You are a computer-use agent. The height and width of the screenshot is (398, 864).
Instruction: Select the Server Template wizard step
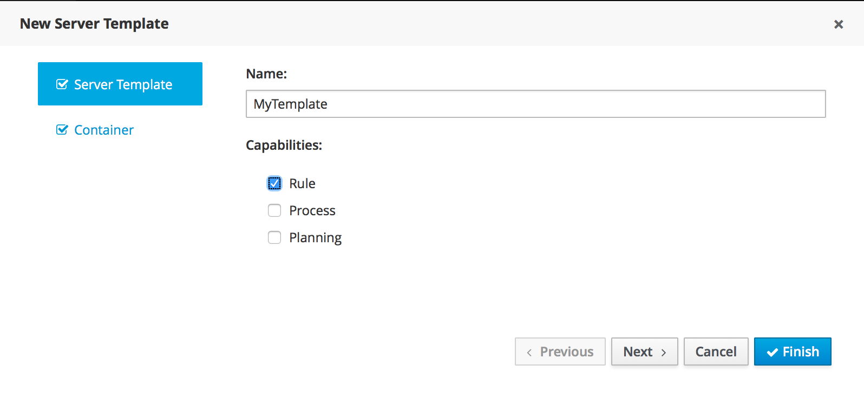(120, 84)
